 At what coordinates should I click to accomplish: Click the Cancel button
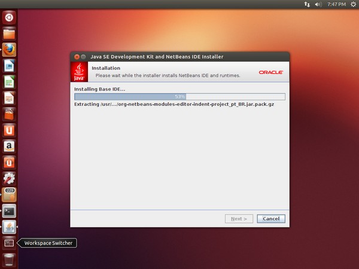click(x=271, y=219)
